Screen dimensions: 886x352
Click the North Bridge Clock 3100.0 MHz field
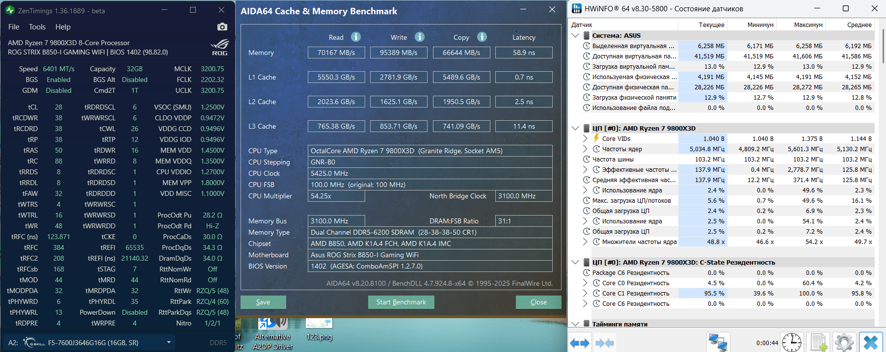click(x=524, y=196)
